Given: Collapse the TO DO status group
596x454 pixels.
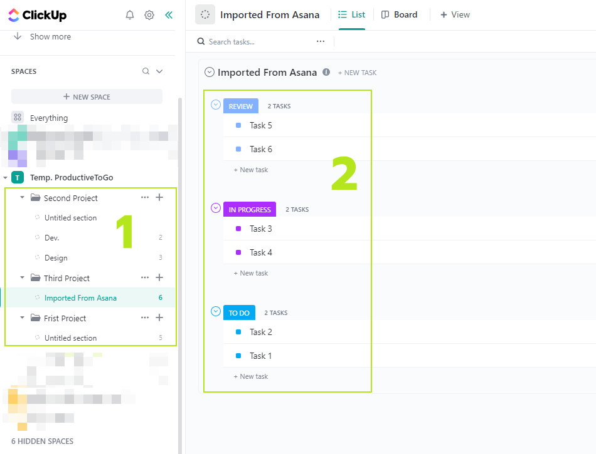Looking at the screenshot, I should coord(216,311).
